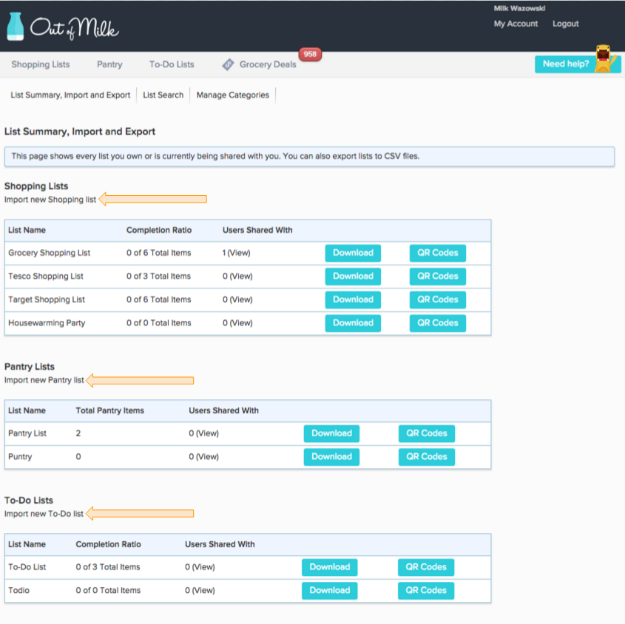Show QR Codes for Grocery Shopping List
Viewport: 625px width, 624px height.
click(x=438, y=253)
